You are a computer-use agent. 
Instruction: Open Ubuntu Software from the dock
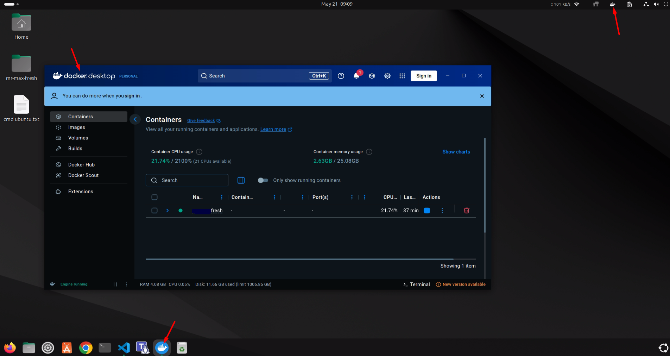click(x=67, y=348)
